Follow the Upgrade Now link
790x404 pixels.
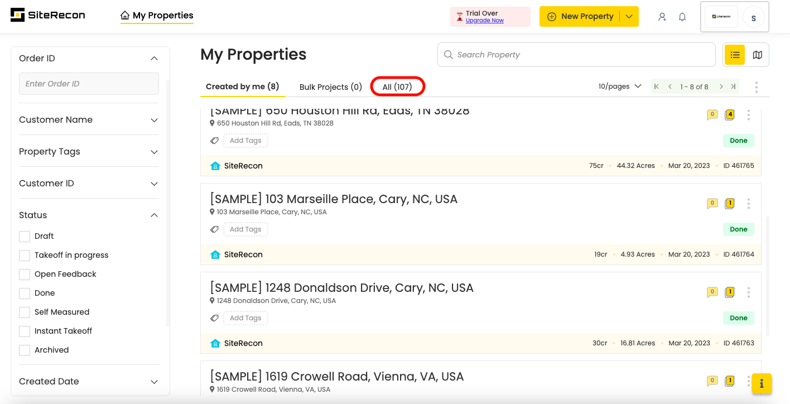point(484,21)
